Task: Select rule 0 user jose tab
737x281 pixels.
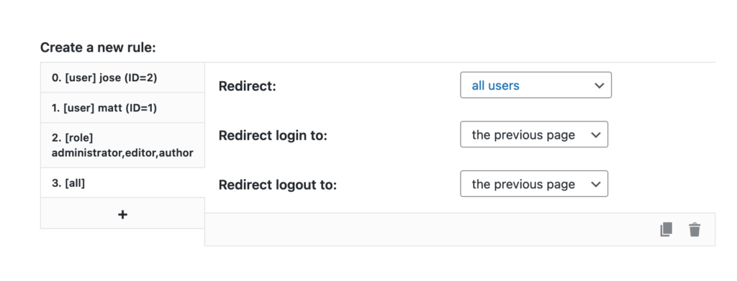Action: point(122,78)
